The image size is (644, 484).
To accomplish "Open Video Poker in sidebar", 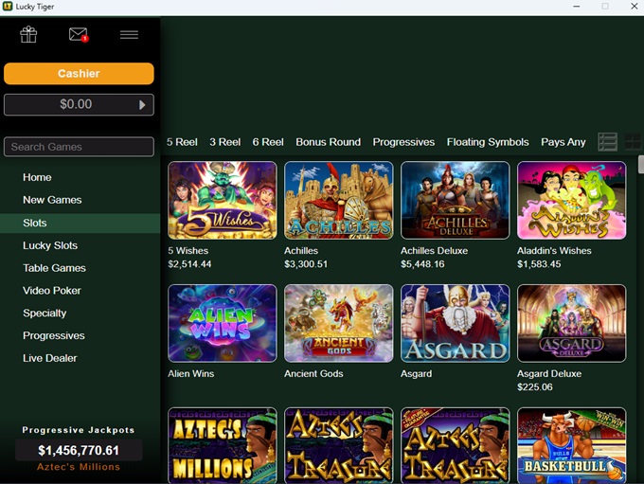I will 52,291.
